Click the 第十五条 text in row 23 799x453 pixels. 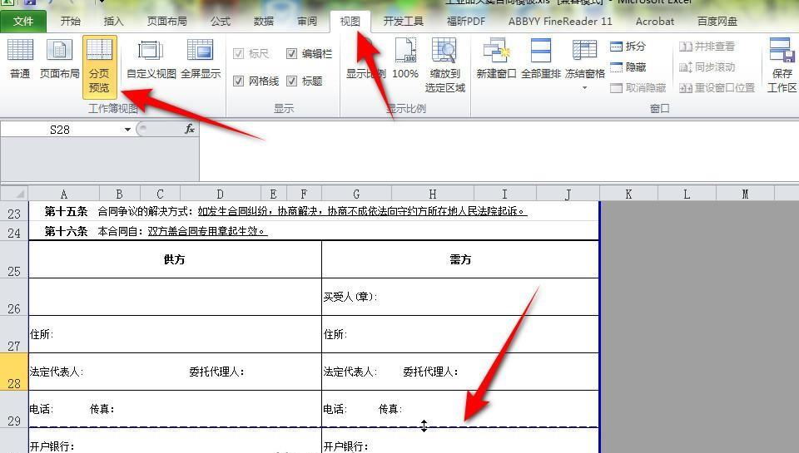(x=66, y=211)
